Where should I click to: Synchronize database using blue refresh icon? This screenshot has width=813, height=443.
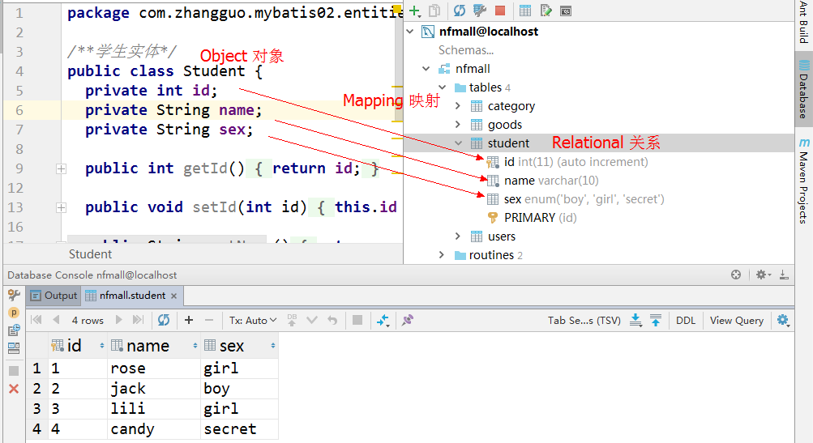coord(460,11)
